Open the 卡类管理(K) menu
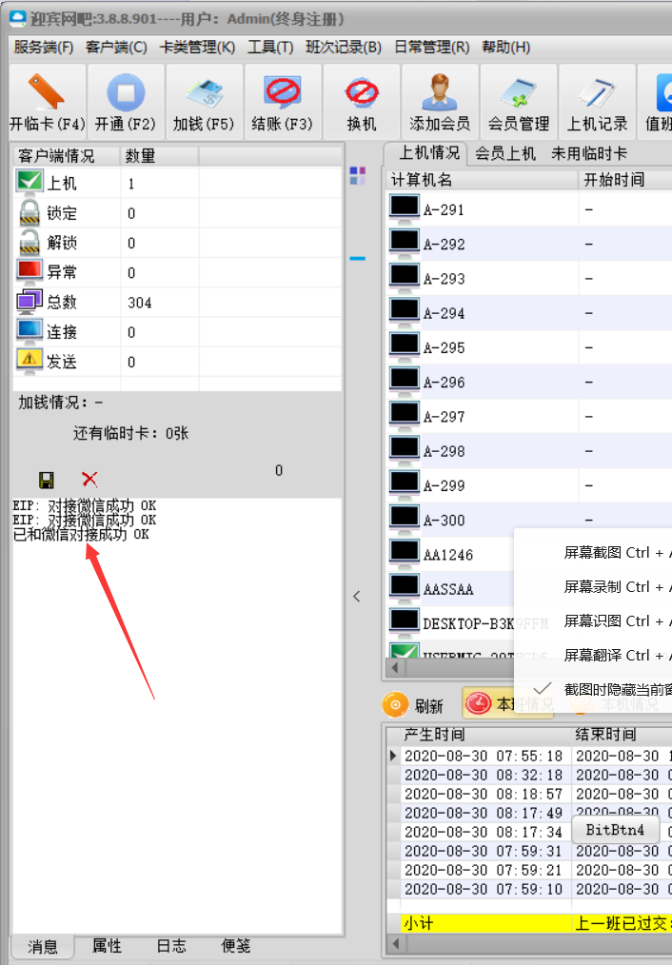Viewport: 672px width, 965px height. (x=197, y=47)
